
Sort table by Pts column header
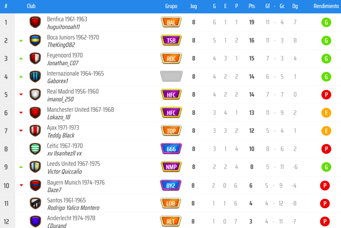(x=251, y=6)
